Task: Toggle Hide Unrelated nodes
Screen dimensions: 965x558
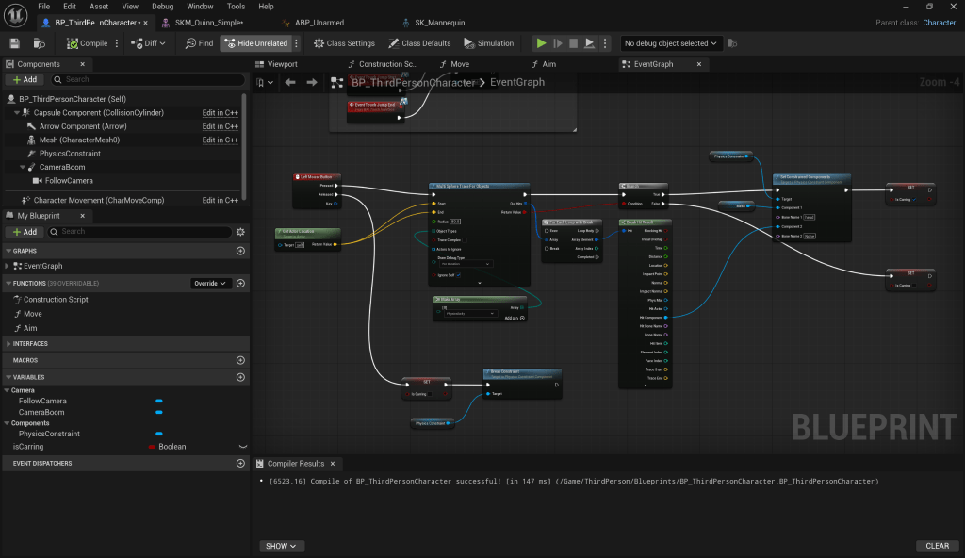Action: pos(256,43)
